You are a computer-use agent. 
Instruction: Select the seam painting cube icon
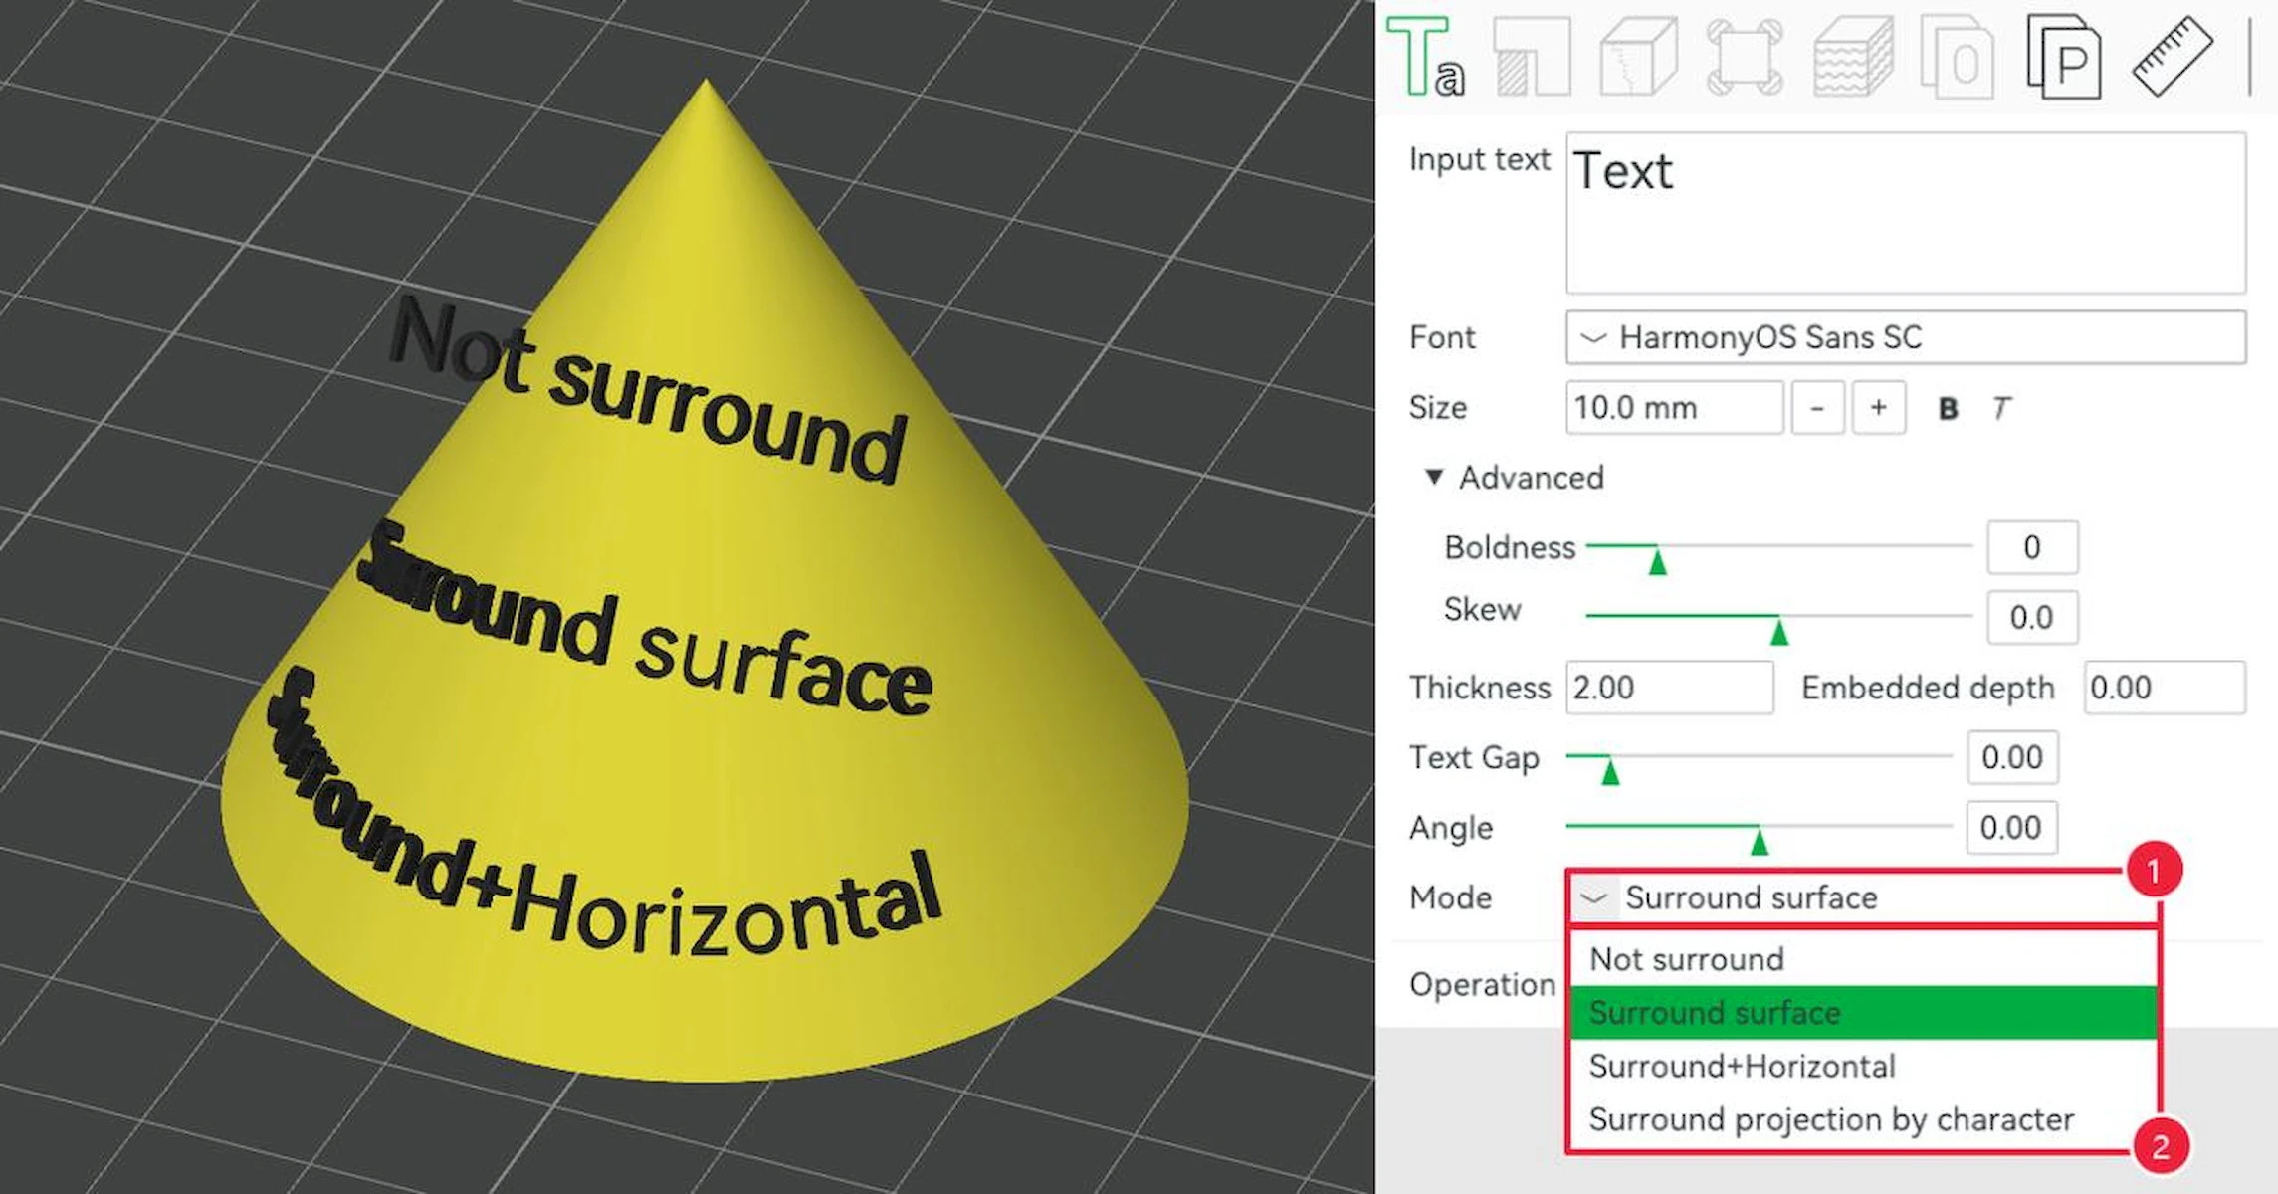[x=1638, y=57]
